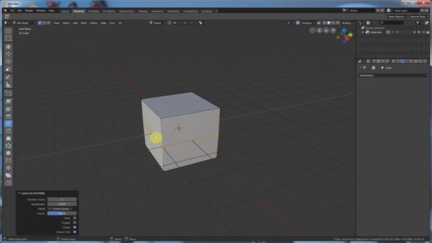The height and width of the screenshot is (243, 432).
Task: Open the Falloff Inverse Square dropdown
Action: (62, 209)
